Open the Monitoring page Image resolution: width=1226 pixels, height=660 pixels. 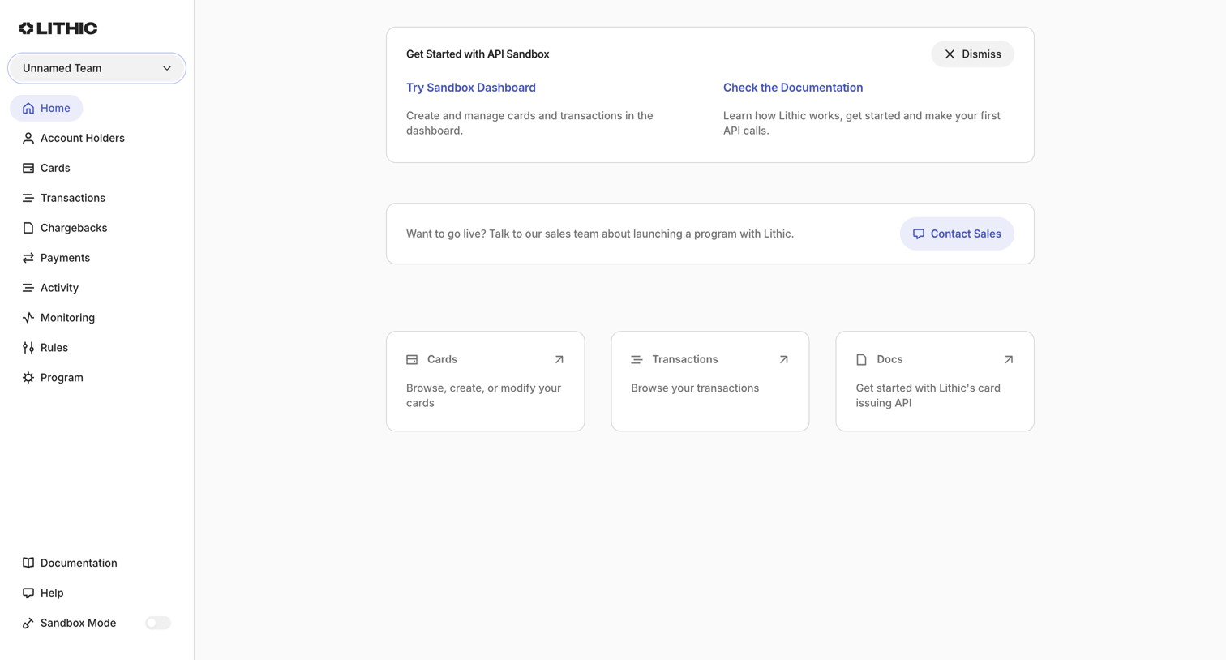click(58, 318)
